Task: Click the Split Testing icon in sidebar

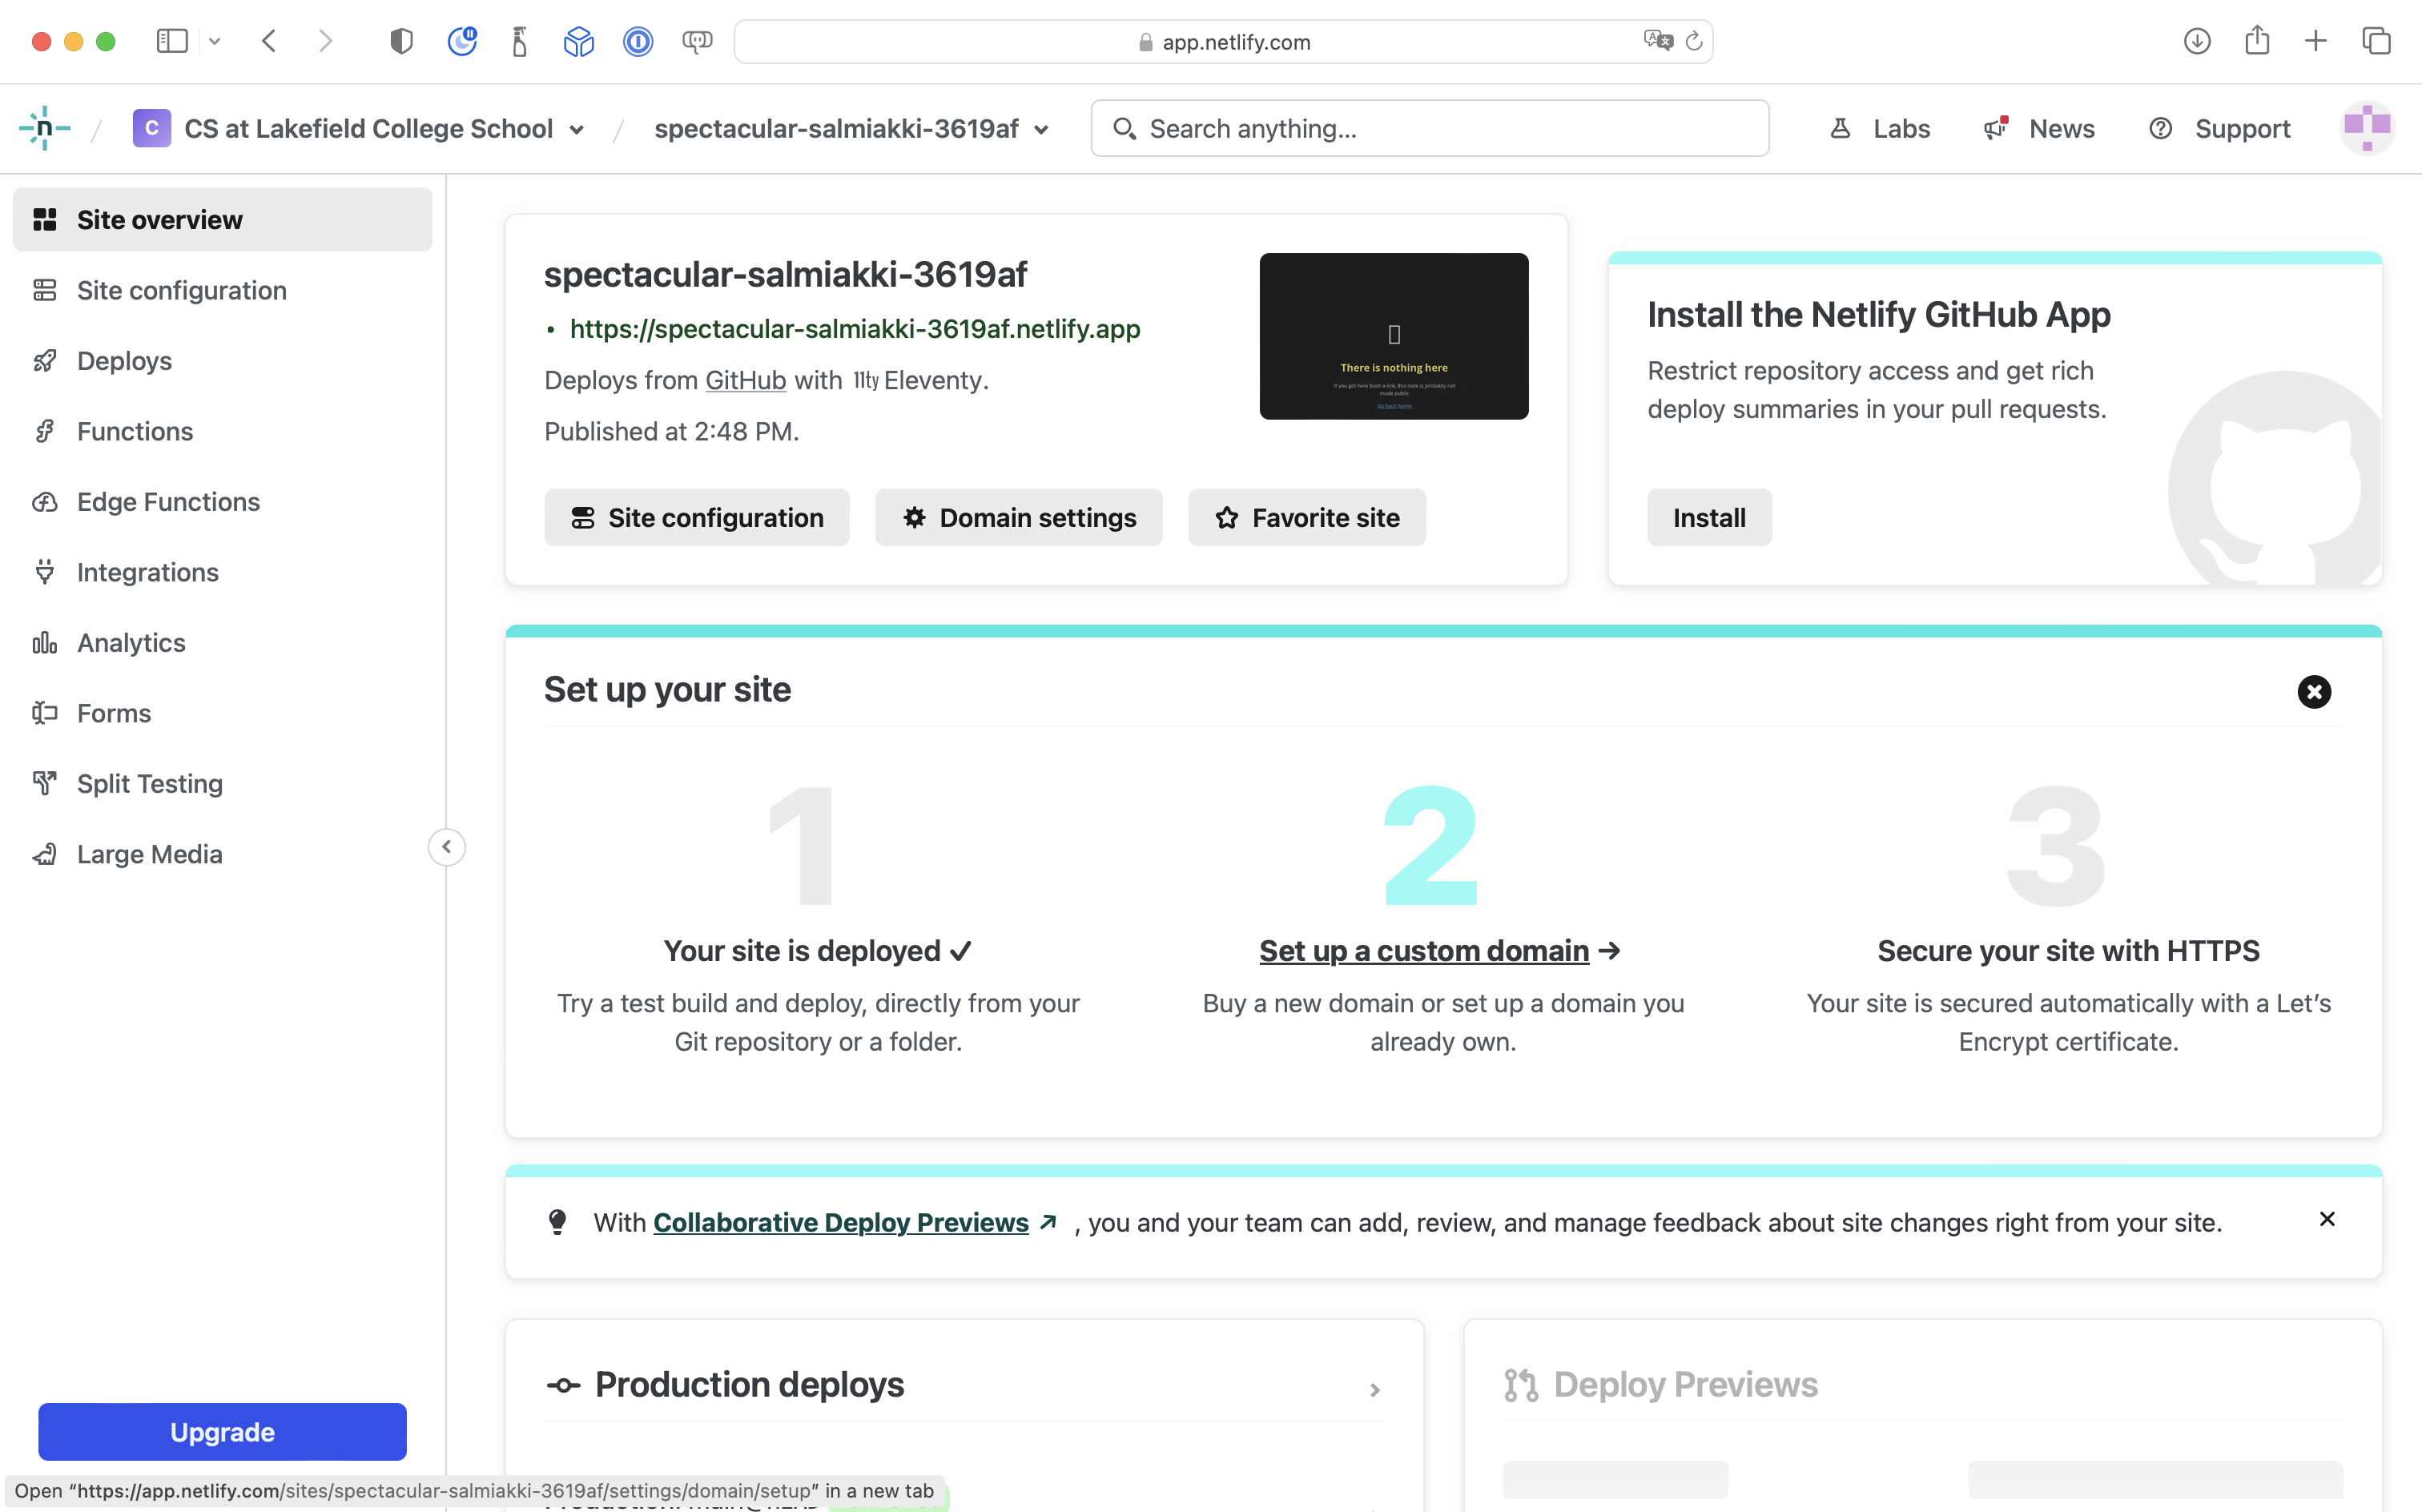Action: pos(49,782)
